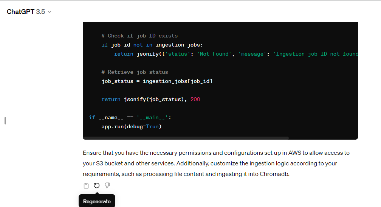Click the '# Retrieve job status' comment
This screenshot has height=207, width=381.
[135, 72]
